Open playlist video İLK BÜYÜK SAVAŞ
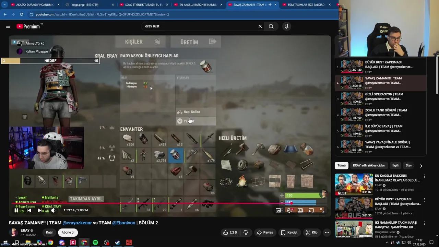The width and height of the screenshot is (439, 247). coord(381,131)
